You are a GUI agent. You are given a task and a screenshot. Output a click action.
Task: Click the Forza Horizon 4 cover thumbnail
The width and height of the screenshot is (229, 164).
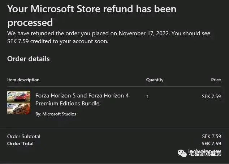[19, 108]
